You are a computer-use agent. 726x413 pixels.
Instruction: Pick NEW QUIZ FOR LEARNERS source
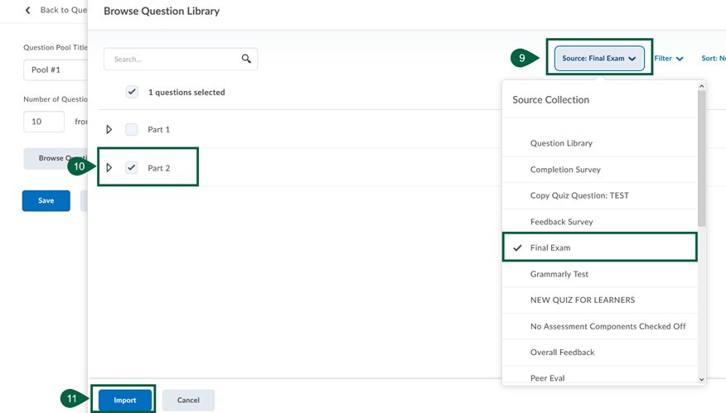(x=582, y=300)
